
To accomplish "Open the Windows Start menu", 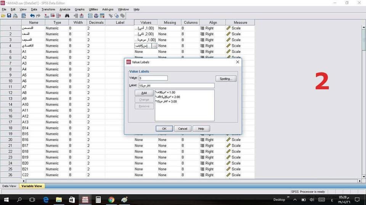I will tap(6, 200).
